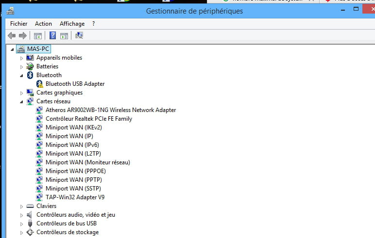Select Miniport WAN (L2TP)
The height and width of the screenshot is (238, 375).
(73, 154)
